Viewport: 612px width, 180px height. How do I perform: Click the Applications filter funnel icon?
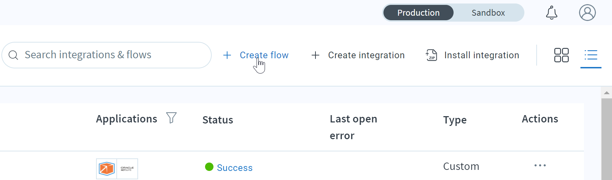pos(171,118)
